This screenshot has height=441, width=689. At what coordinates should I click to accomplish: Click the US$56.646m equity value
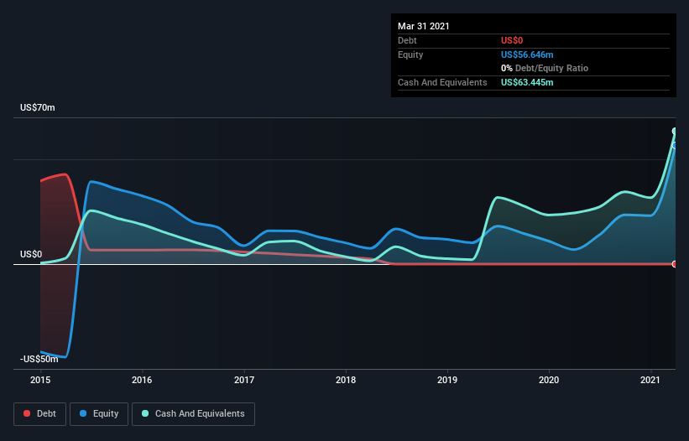pos(527,54)
